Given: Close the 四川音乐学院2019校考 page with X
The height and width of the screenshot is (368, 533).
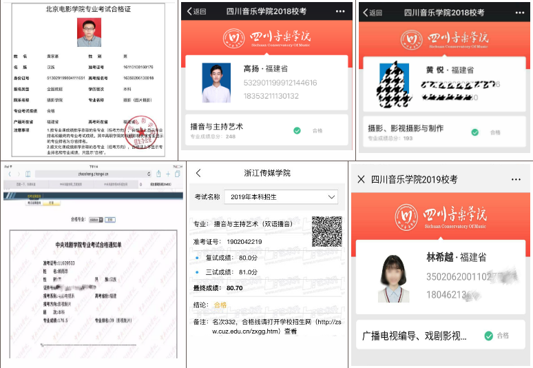Looking at the screenshot, I should point(362,179).
